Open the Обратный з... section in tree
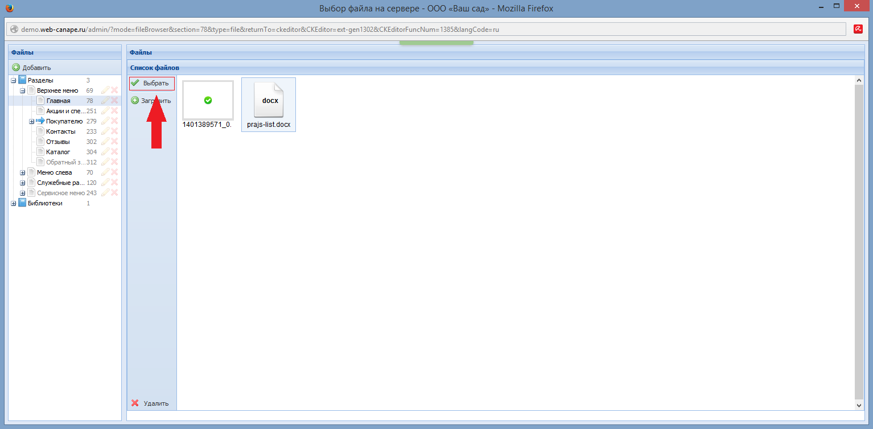The height and width of the screenshot is (429, 873). pos(65,162)
